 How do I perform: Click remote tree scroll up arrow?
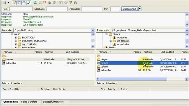pos(187,34)
